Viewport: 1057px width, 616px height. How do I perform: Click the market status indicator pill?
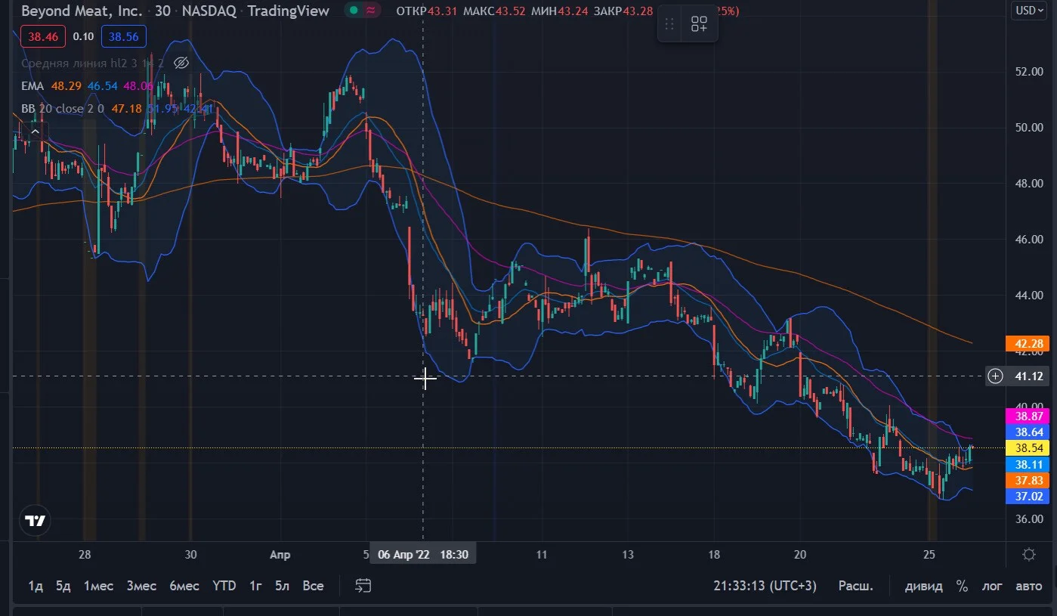tap(363, 11)
